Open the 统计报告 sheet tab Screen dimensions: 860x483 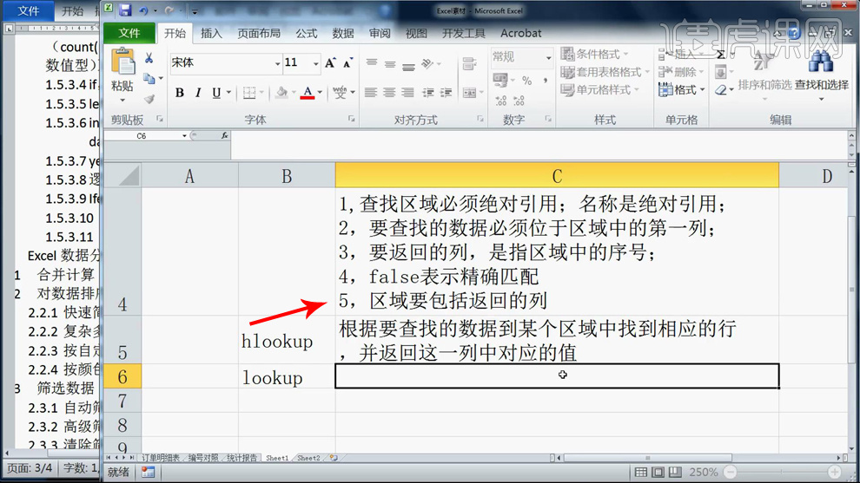241,458
